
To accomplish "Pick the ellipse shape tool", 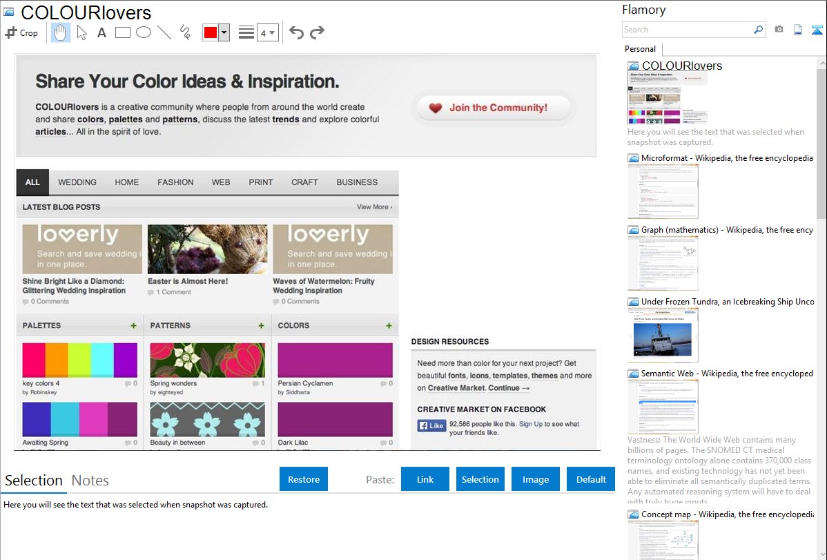I will tap(144, 32).
